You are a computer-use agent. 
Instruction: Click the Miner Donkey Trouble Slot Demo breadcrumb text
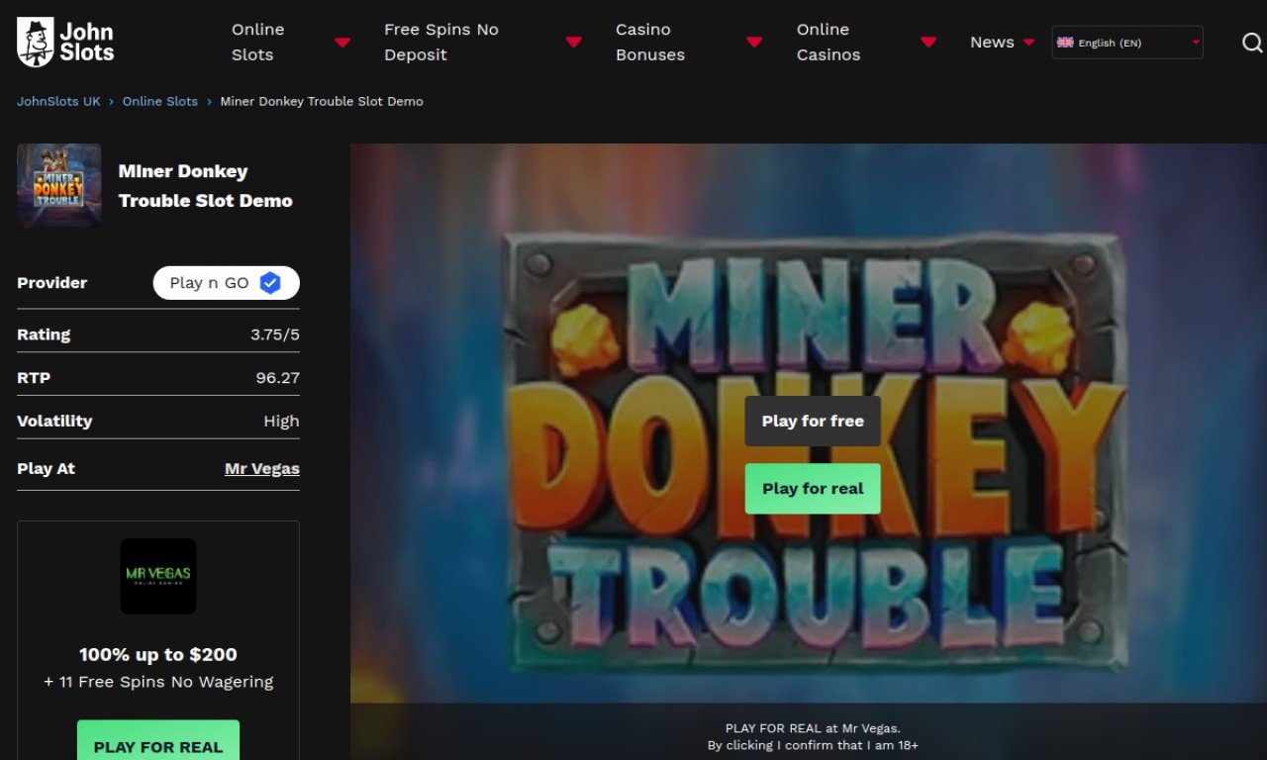pos(322,101)
